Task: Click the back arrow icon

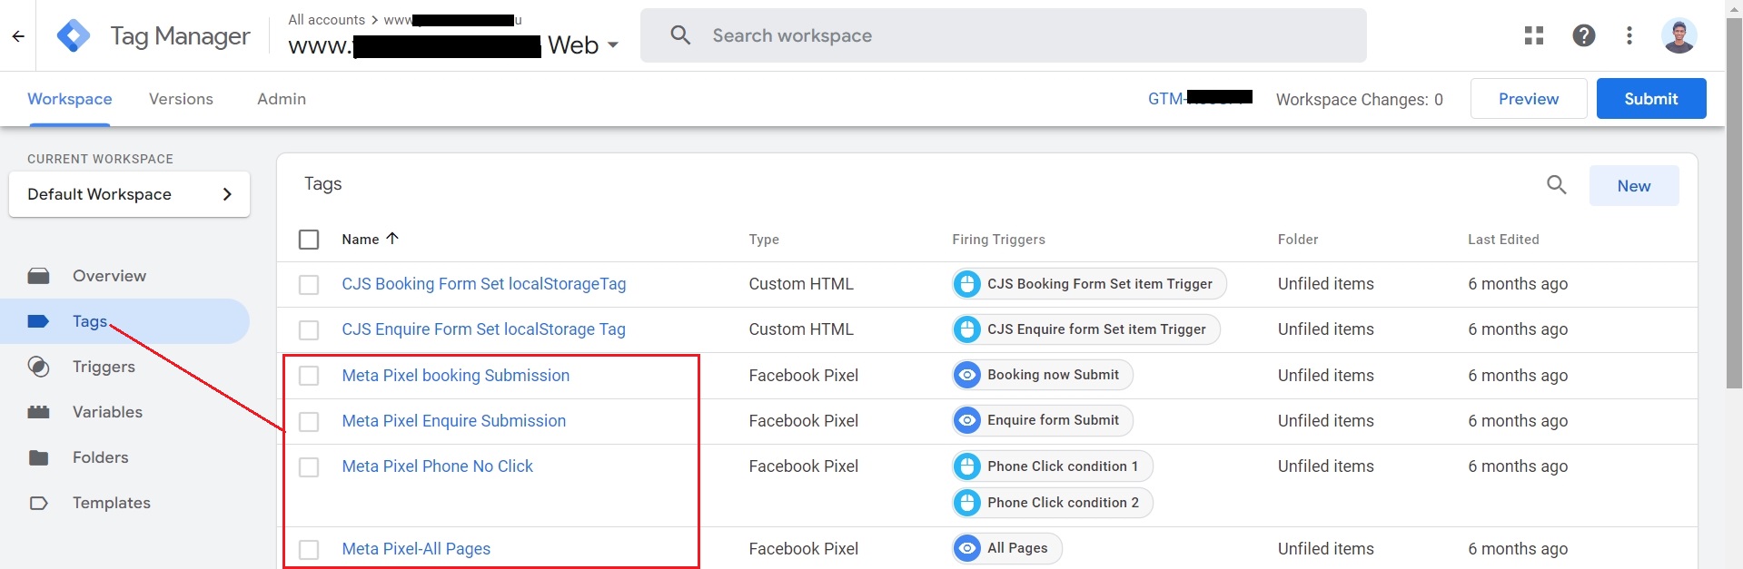Action: 18,36
